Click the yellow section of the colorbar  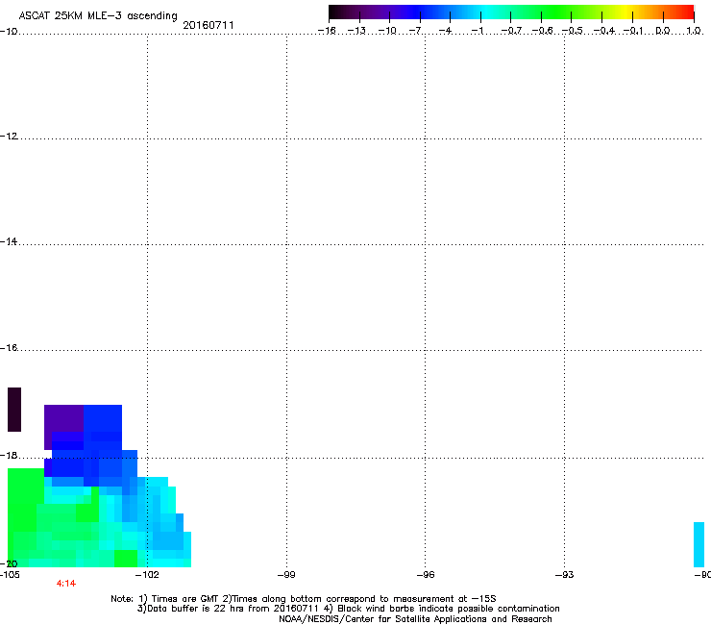[625, 12]
